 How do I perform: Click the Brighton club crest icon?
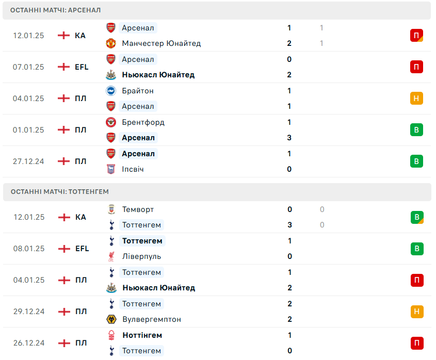pos(111,91)
